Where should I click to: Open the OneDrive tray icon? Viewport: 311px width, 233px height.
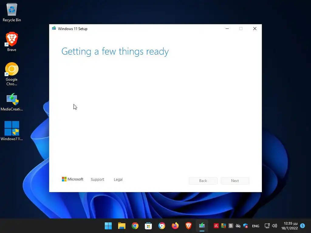coord(238,226)
